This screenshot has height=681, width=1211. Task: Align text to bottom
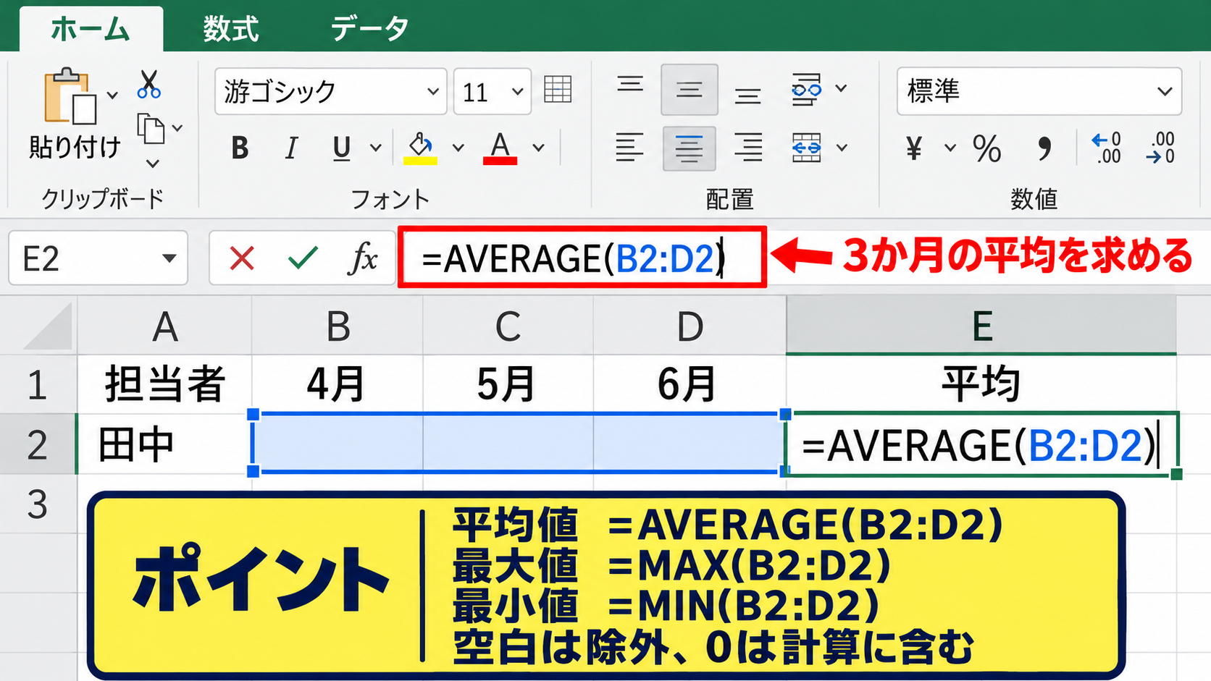747,95
